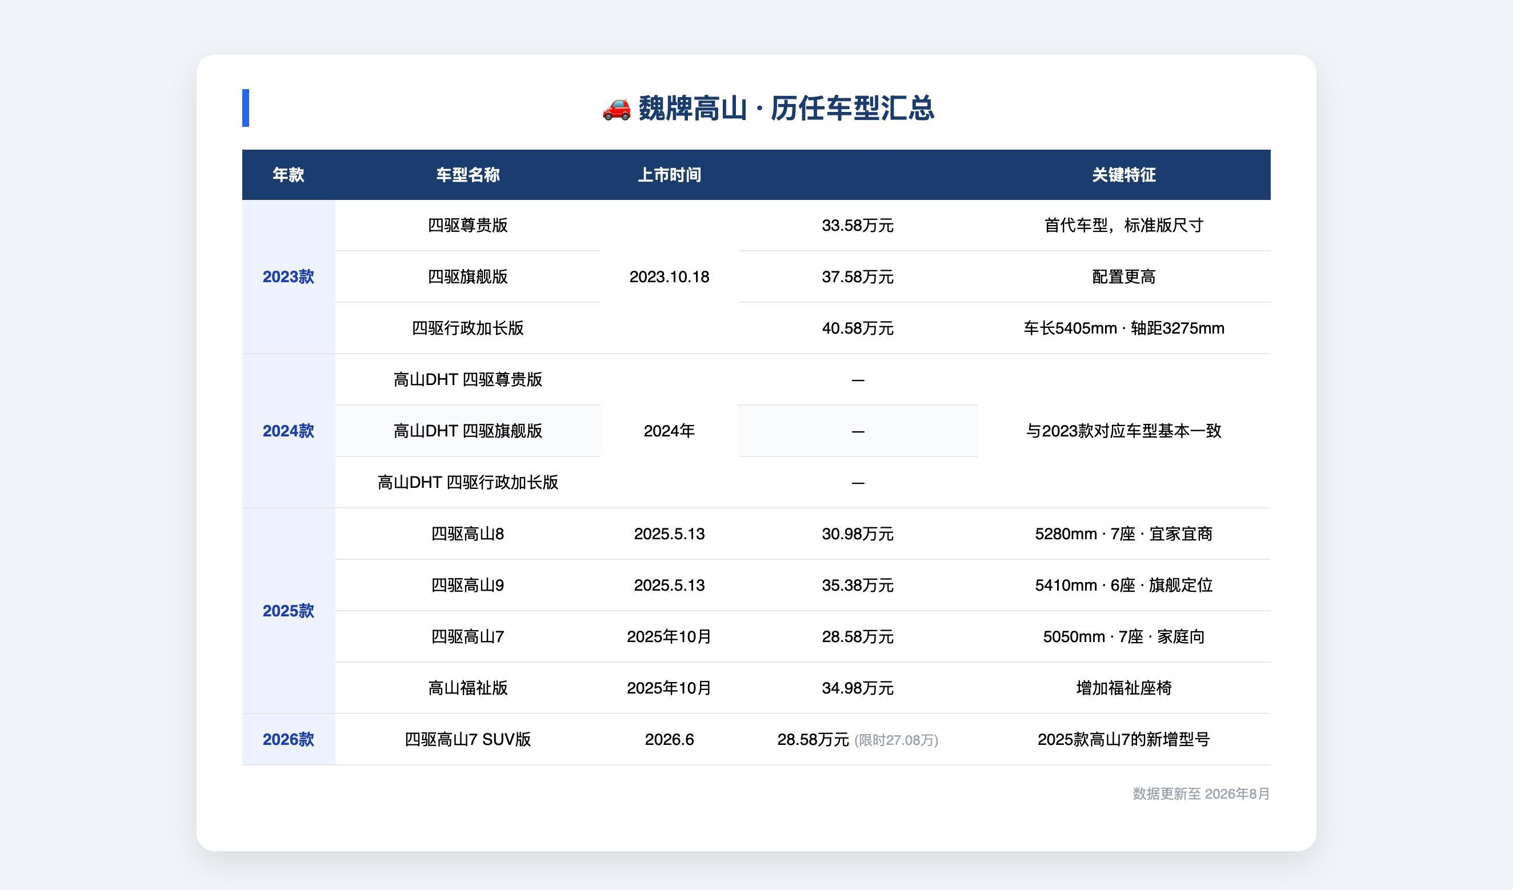Click 5050mm · 7座 · 家庭向 cell
The width and height of the screenshot is (1513, 890).
pyautogui.click(x=1123, y=637)
